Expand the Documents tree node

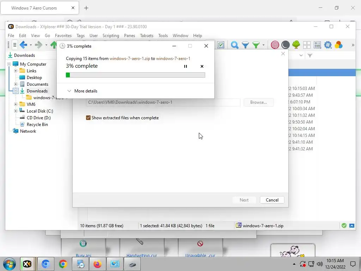point(16,84)
